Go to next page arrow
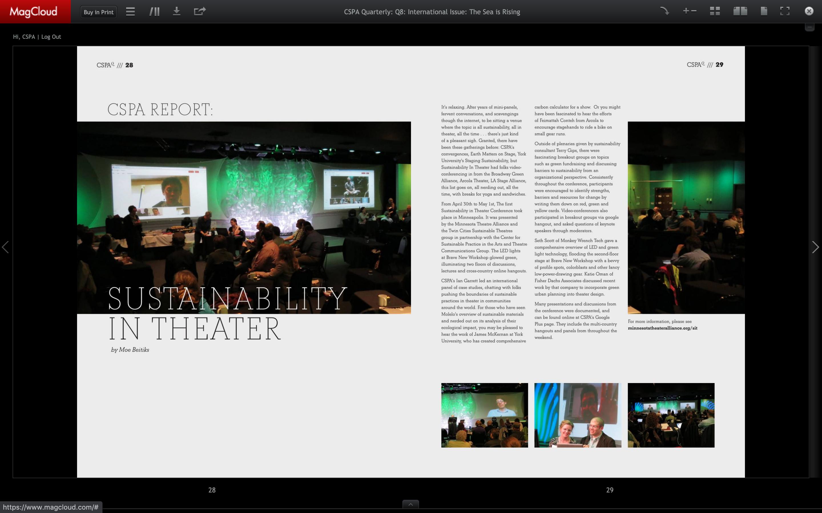The height and width of the screenshot is (513, 822). pyautogui.click(x=815, y=247)
